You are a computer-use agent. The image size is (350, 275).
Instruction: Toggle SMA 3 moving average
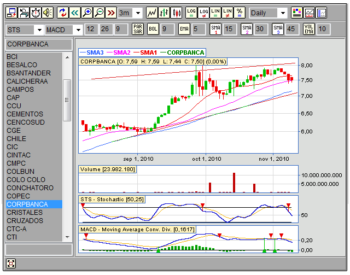pyautogui.click(x=278, y=29)
